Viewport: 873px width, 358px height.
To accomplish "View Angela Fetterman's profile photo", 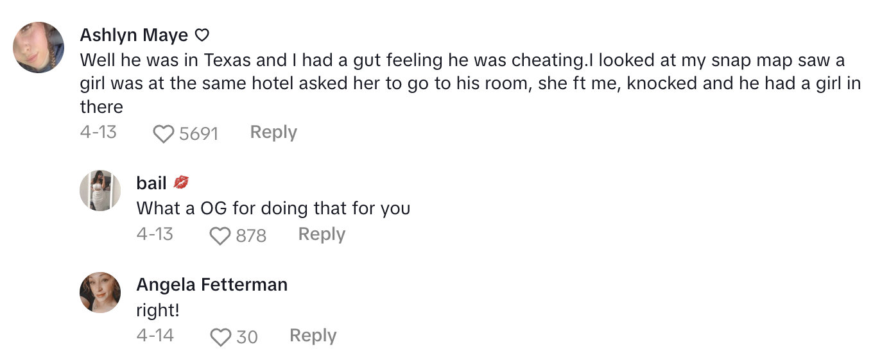I will [x=100, y=293].
